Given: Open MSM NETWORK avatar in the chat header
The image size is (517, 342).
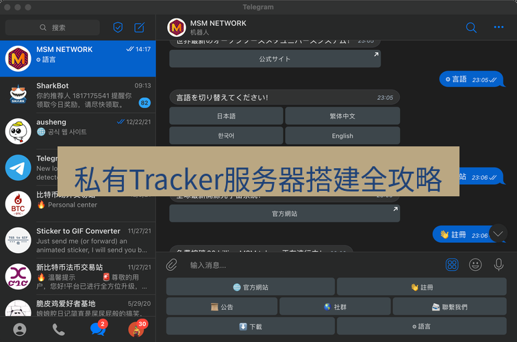Looking at the screenshot, I should click(x=177, y=27).
